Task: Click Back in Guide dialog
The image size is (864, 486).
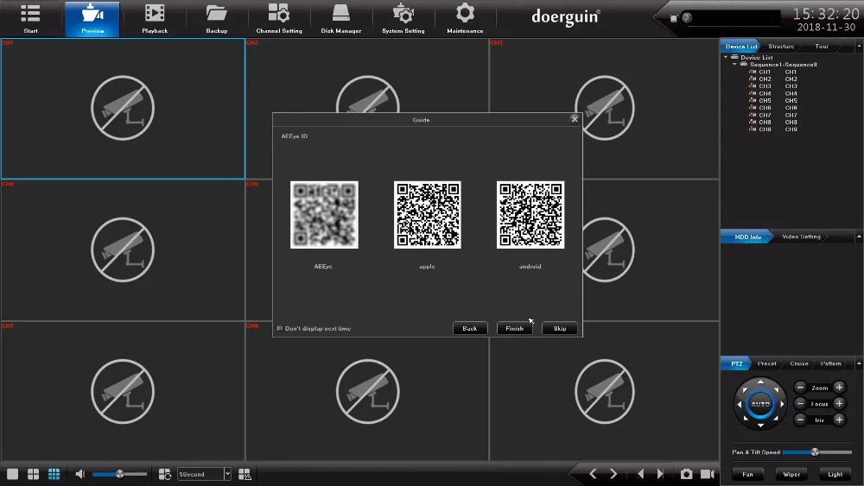Action: point(470,329)
